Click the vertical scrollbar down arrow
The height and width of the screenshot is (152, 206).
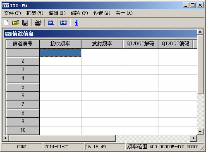click(200, 132)
